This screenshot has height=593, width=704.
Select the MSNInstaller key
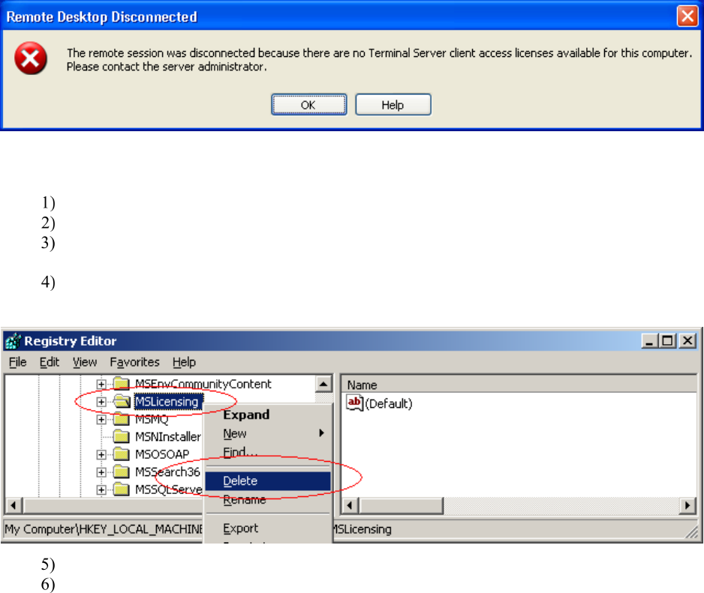[168, 436]
